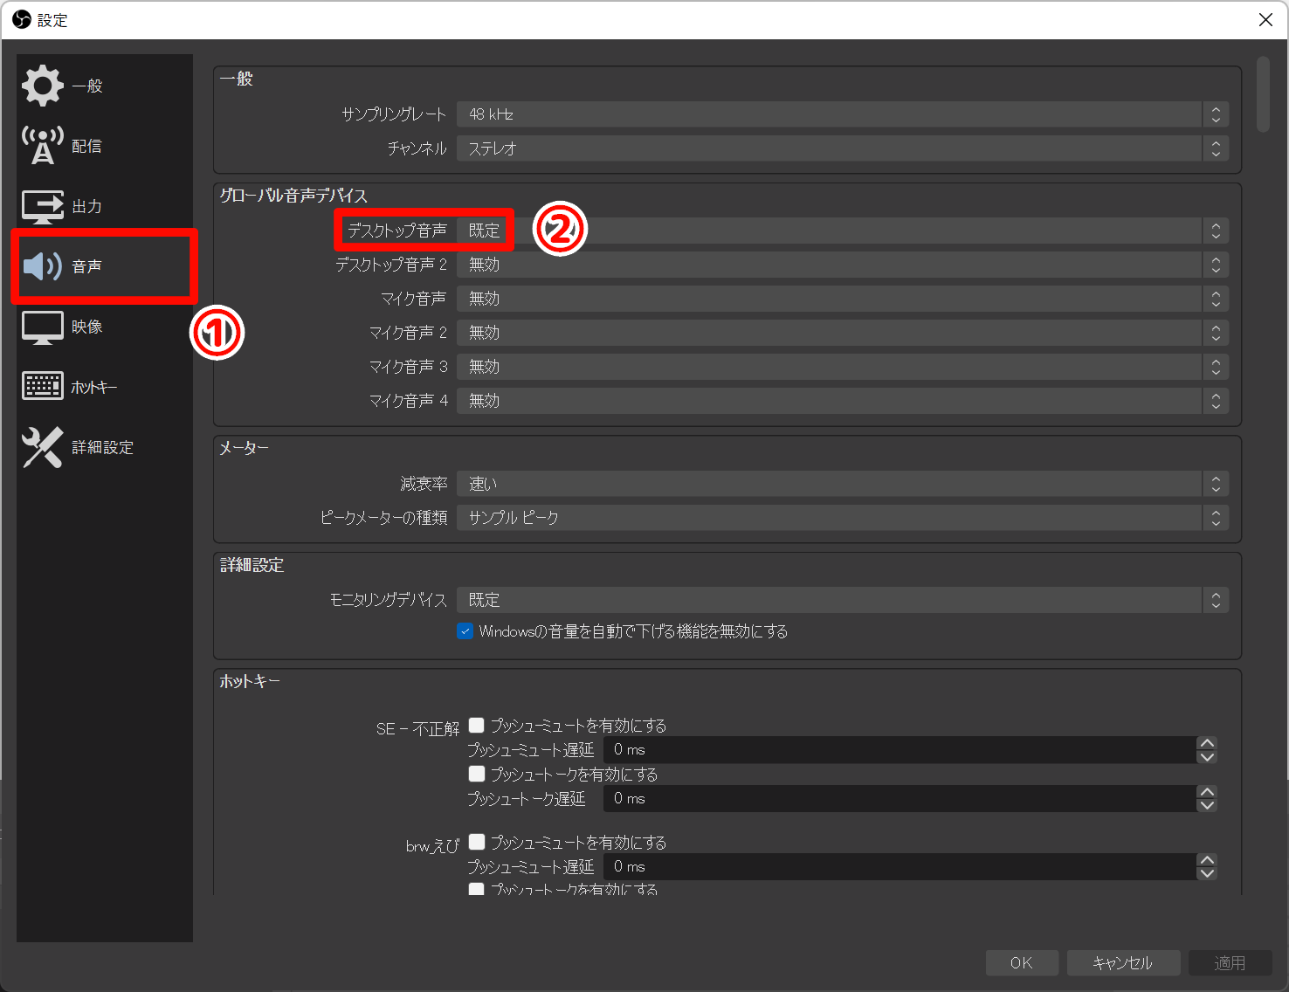Expand the マイク音声 dropdown
The height and width of the screenshot is (992, 1289).
point(843,299)
